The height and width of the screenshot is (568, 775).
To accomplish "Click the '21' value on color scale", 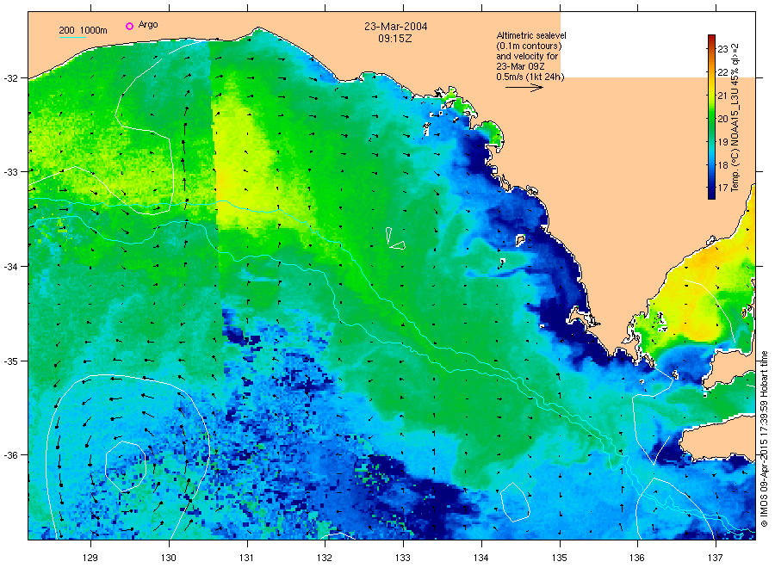I will tap(722, 96).
